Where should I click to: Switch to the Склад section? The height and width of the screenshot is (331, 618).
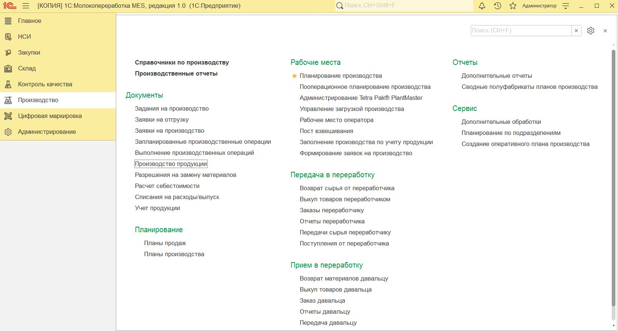(27, 69)
